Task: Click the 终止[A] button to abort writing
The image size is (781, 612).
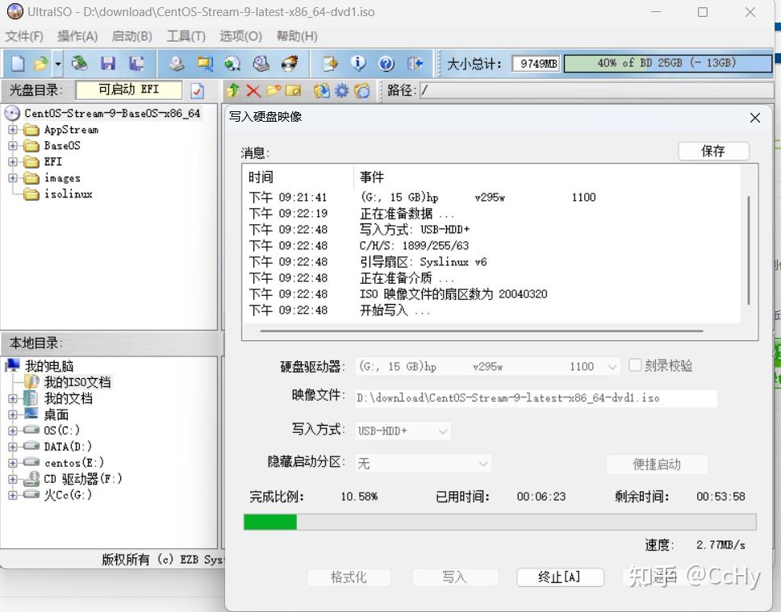Action: tap(560, 577)
